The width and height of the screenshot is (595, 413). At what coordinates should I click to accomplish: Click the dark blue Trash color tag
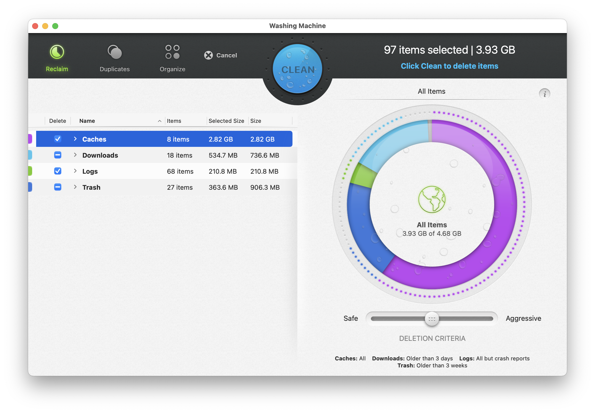[30, 187]
